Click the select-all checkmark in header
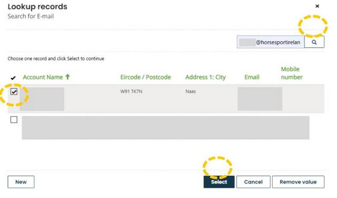337x198 pixels. 13,78
